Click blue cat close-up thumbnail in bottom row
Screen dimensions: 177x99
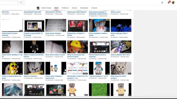tap(12, 90)
